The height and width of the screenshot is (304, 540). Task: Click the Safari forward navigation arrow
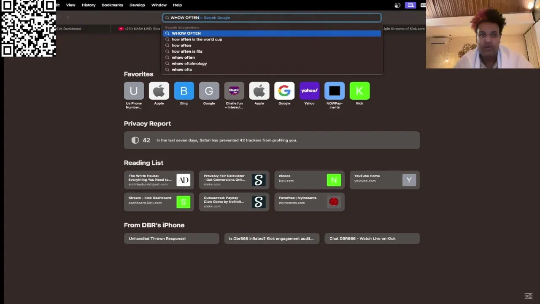tap(67, 17)
